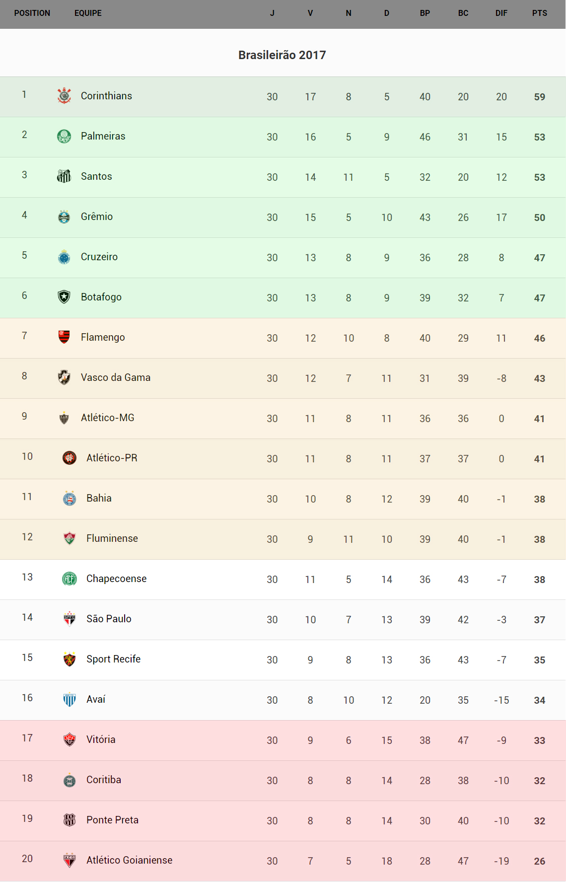Click the EQUIPE column header

(x=88, y=13)
